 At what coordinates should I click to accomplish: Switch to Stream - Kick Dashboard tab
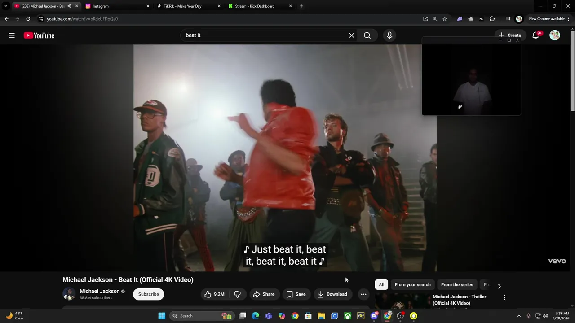(x=260, y=6)
